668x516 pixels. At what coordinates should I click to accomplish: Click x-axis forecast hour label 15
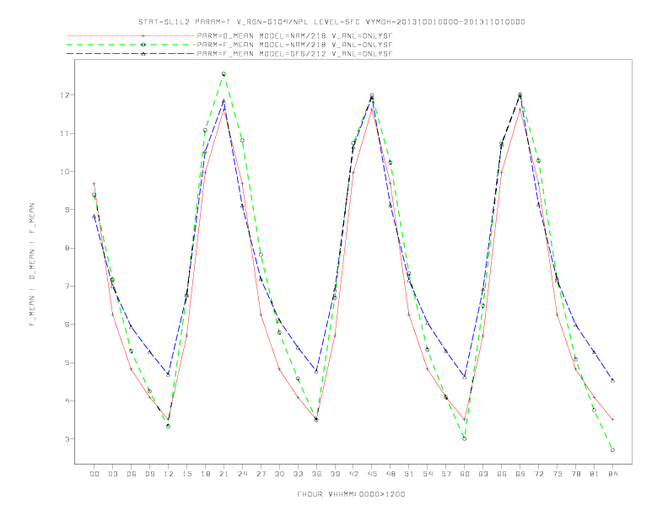point(186,474)
